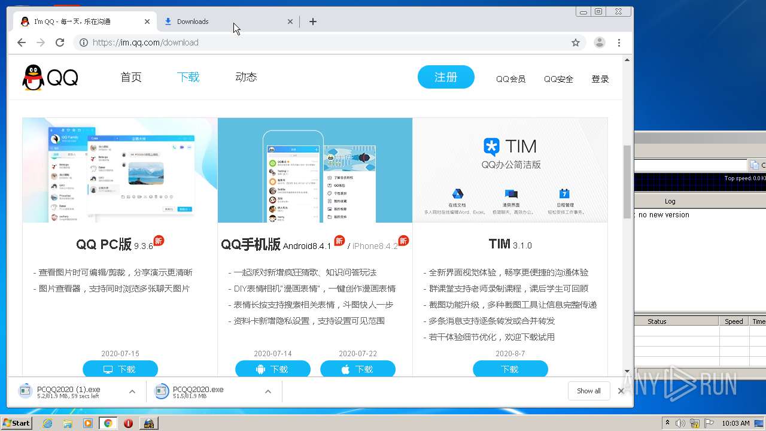Image resolution: width=766 pixels, height=431 pixels.
Task: View site information icon in address bar
Action: tap(84, 43)
